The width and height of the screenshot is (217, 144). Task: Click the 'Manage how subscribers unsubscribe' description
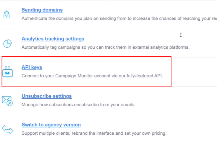tap(78, 105)
